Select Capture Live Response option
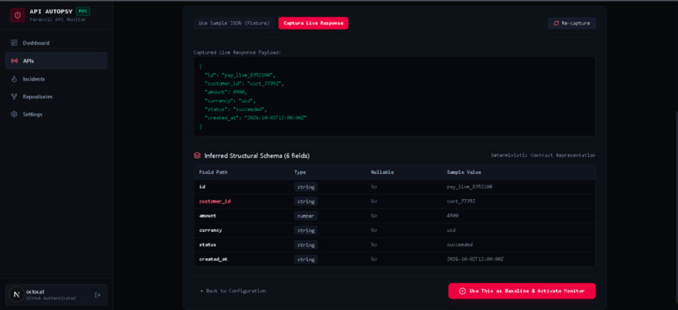Viewport: 678px width, 310px height. click(313, 24)
